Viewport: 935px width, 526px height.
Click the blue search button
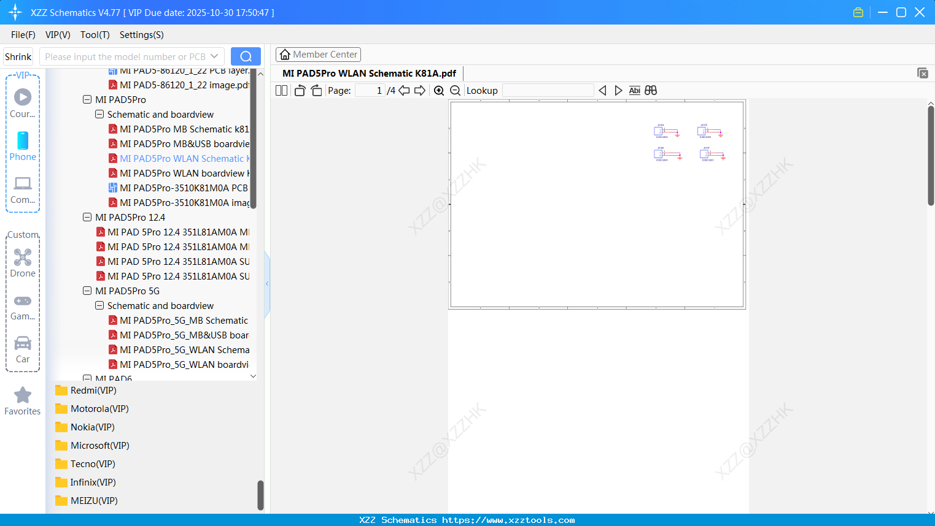pyautogui.click(x=246, y=56)
